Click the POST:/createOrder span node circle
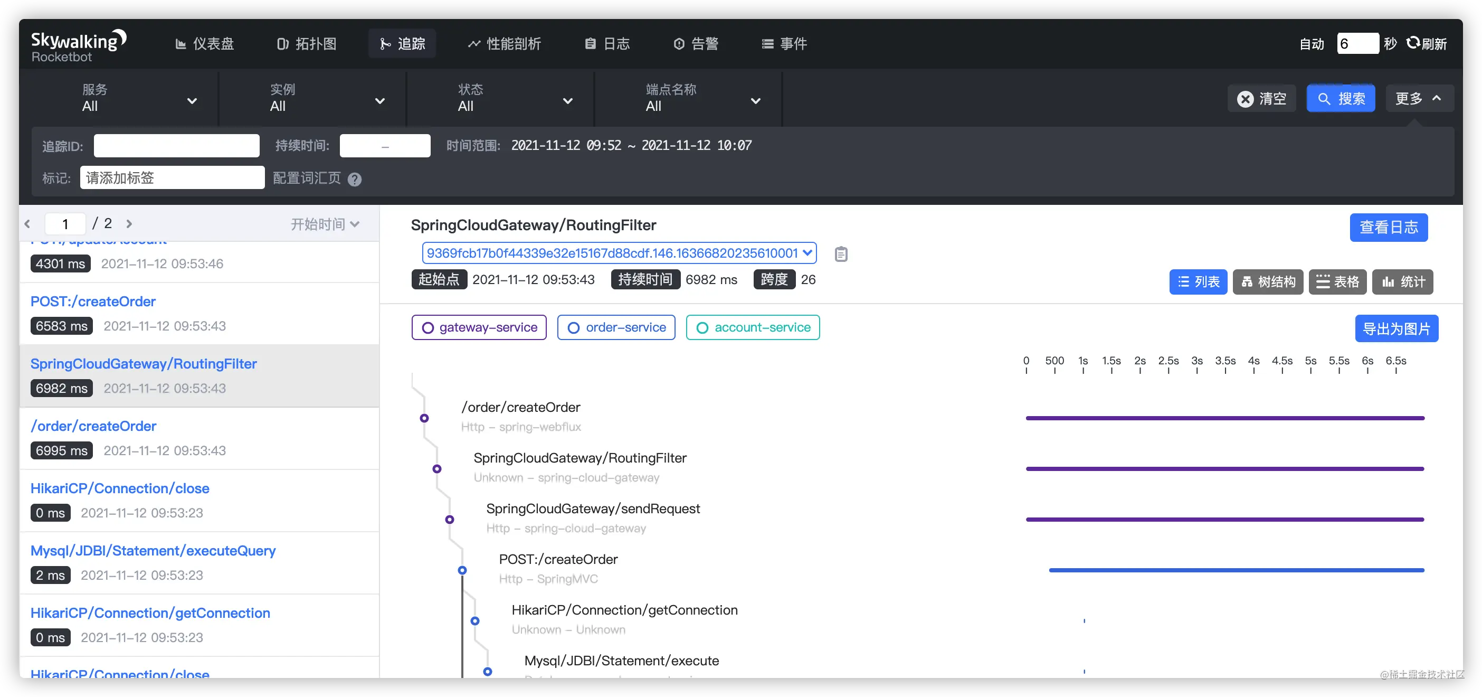This screenshot has width=1482, height=697. pos(462,570)
